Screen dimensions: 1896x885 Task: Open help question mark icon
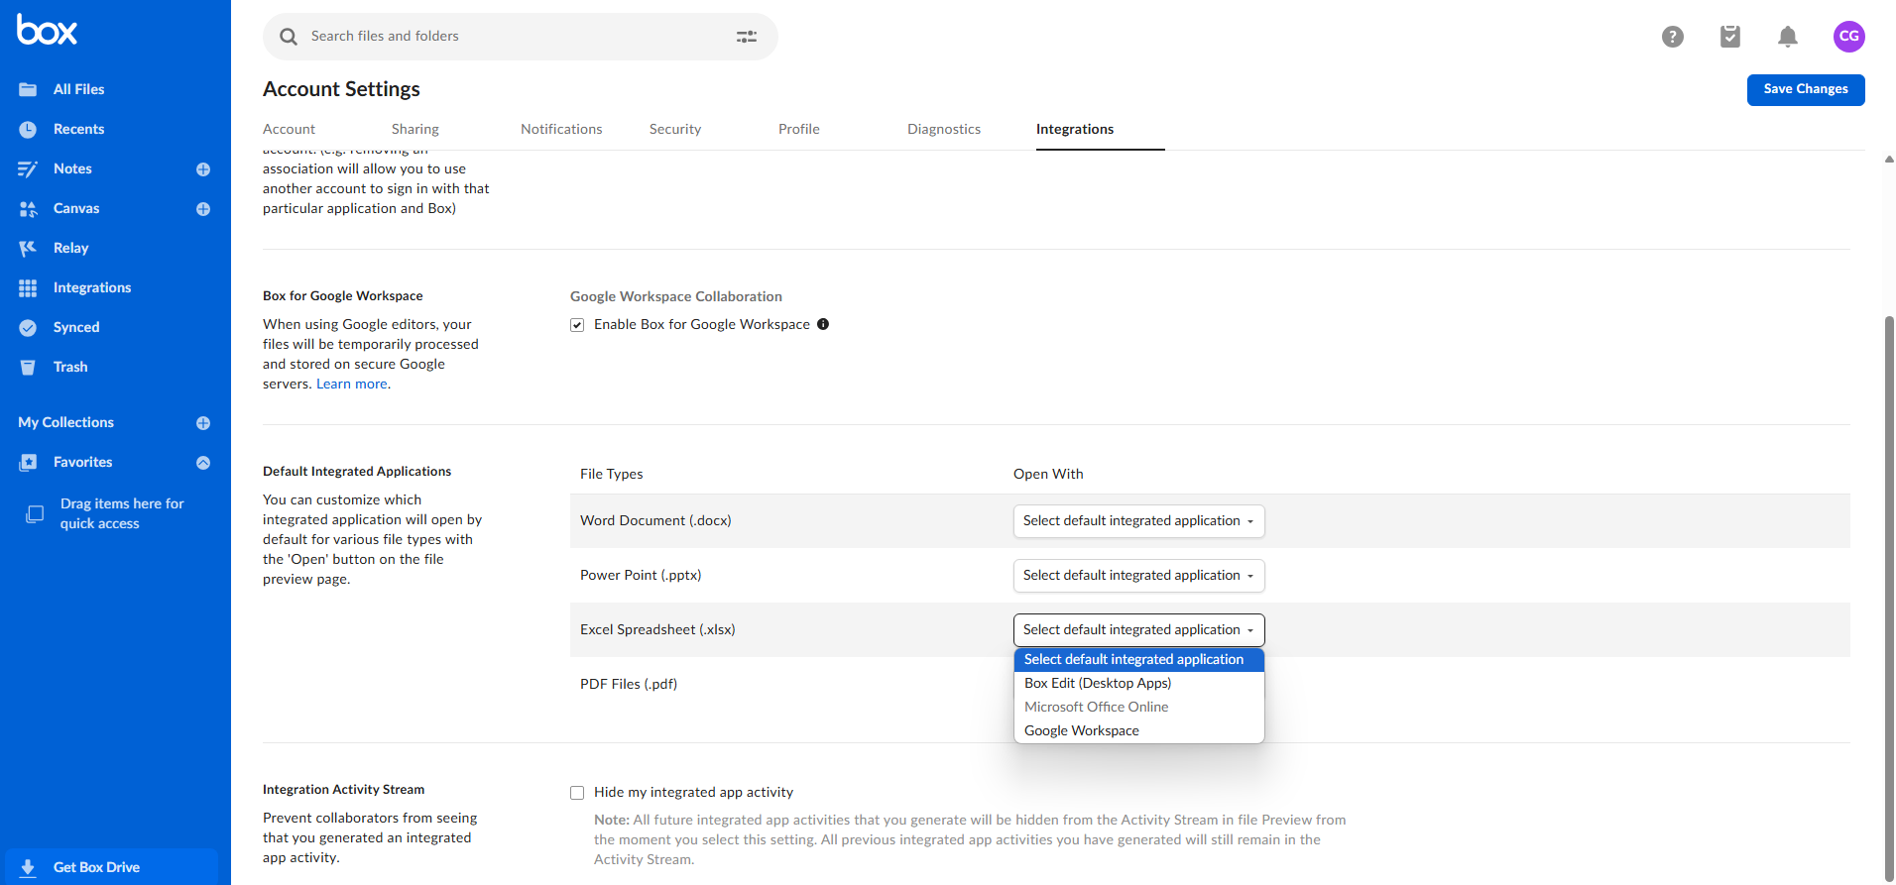[1673, 37]
